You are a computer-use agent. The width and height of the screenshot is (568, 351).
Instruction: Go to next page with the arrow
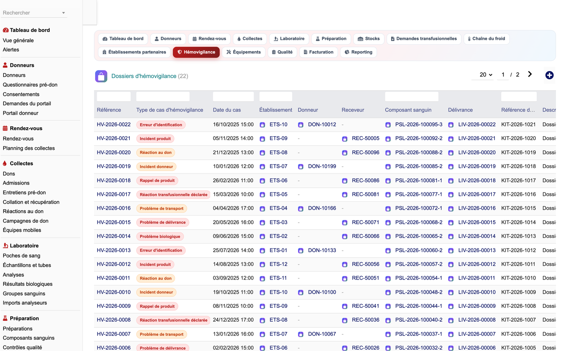click(x=530, y=74)
